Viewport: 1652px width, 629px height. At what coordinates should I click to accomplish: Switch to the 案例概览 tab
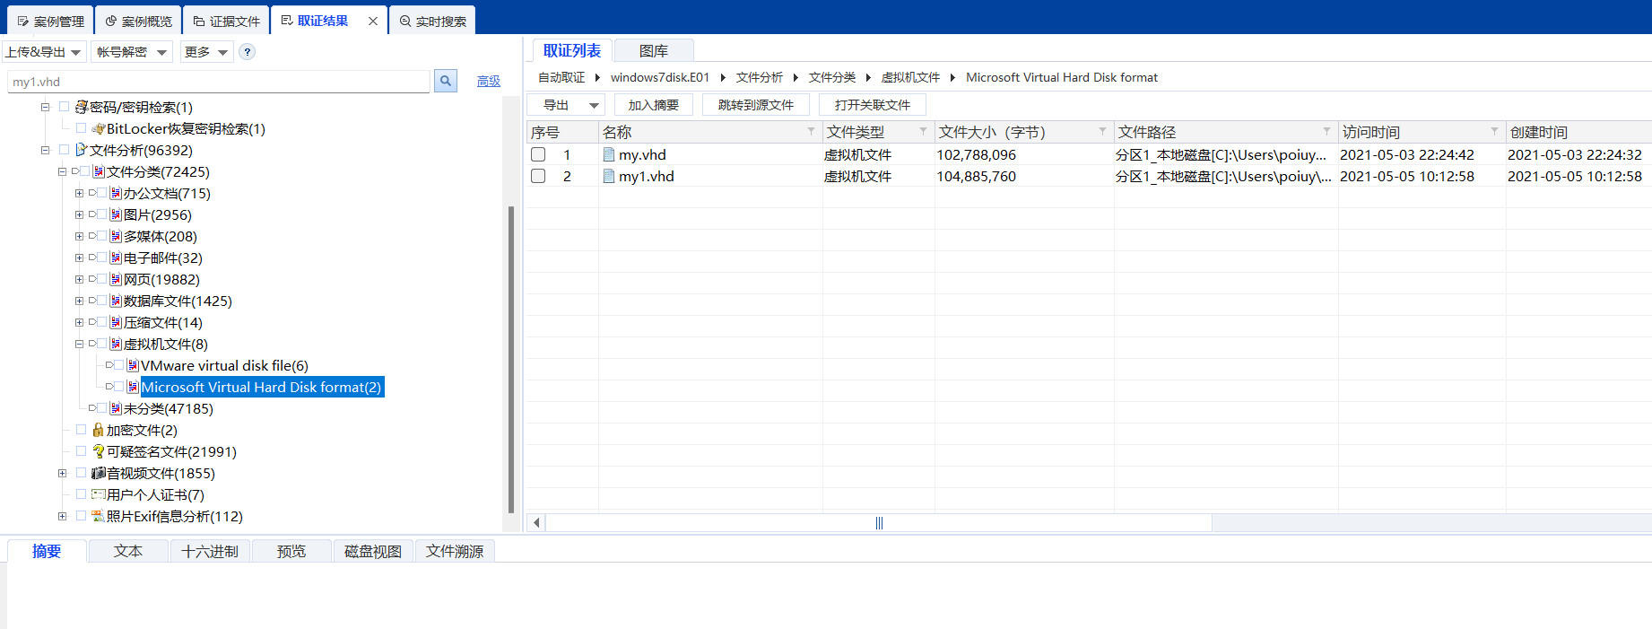[138, 21]
